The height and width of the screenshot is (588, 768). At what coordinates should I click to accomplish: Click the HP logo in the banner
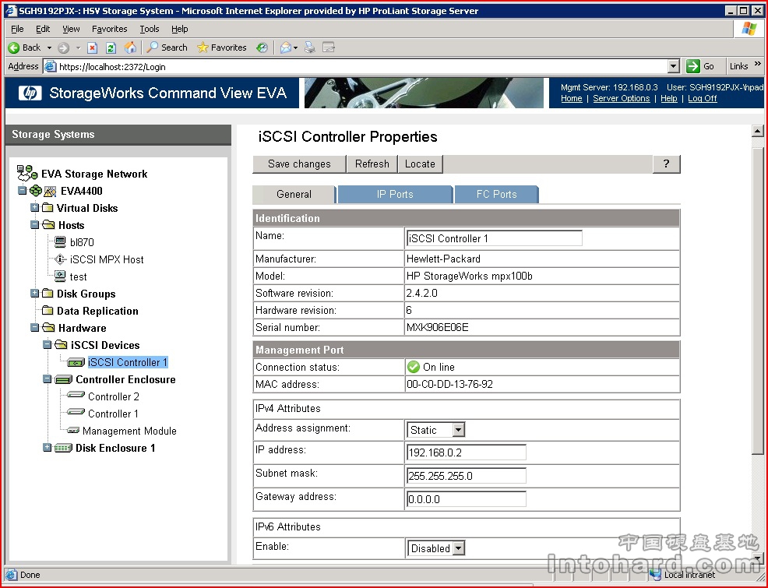click(30, 93)
